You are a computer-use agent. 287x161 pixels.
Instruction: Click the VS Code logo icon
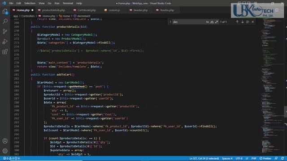click(x=4, y=3)
